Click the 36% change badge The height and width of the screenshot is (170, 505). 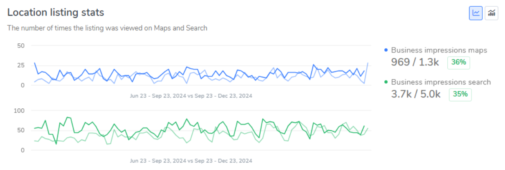(459, 63)
